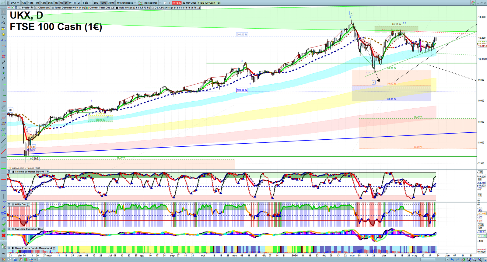Screen dimensions: 487x262
Task: Click the auto-fit zoom magnifier icon
Action: click(469, 260)
